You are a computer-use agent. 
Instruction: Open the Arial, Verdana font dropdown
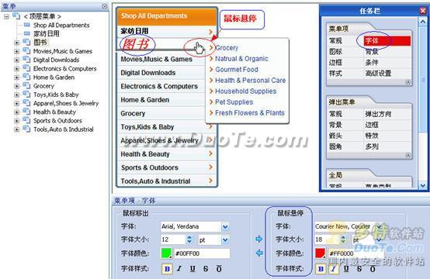pyautogui.click(x=225, y=226)
